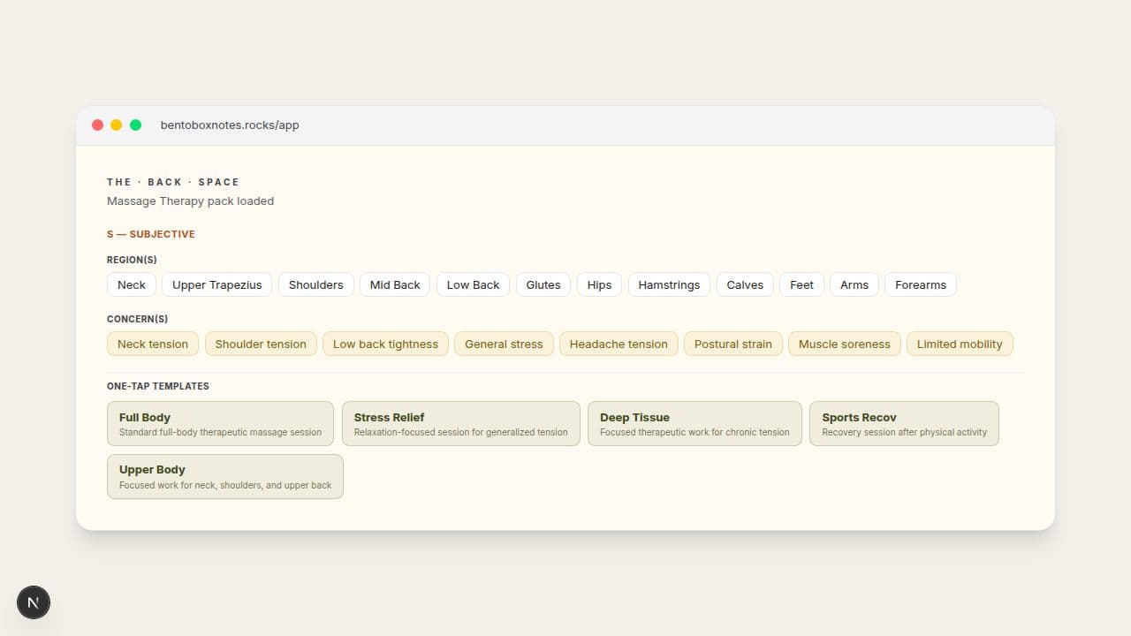
Task: Click the yellow minimize window dot
Action: click(x=117, y=125)
